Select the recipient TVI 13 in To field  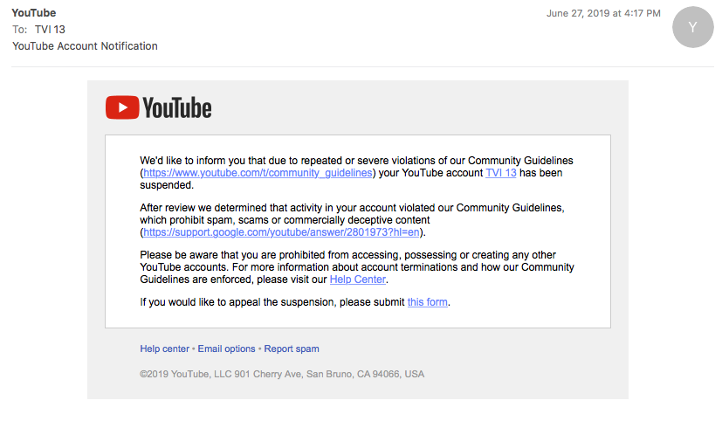(50, 29)
